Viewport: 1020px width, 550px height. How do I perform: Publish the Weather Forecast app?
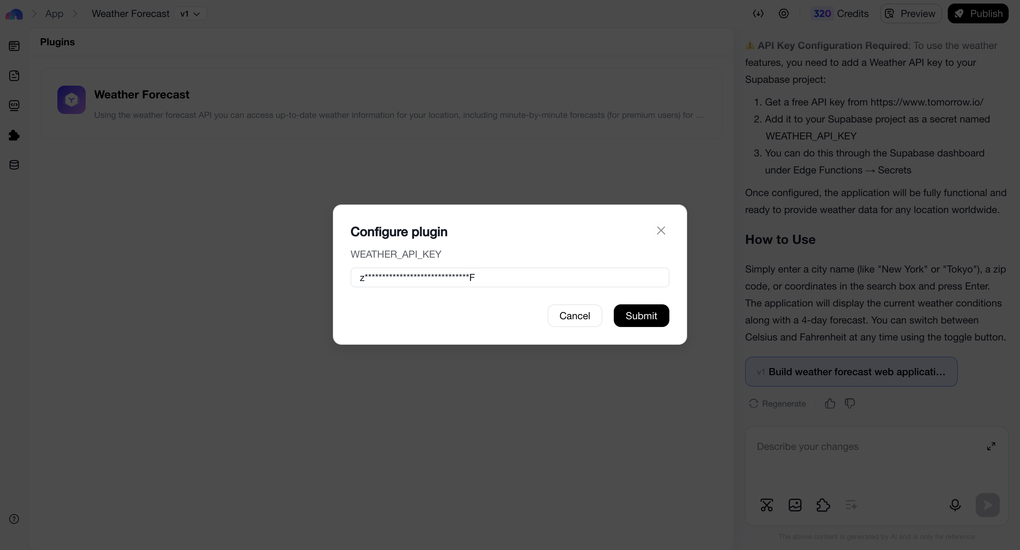[x=977, y=14]
